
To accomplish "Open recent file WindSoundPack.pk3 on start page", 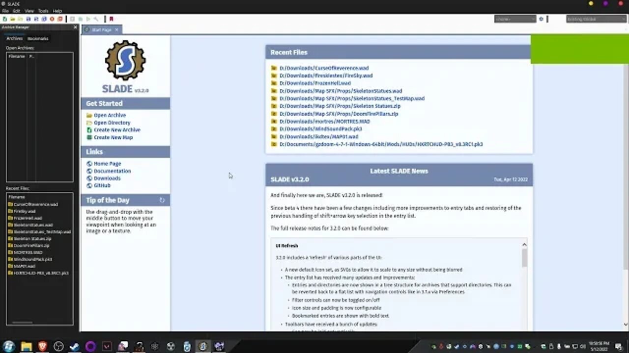I will pos(320,129).
